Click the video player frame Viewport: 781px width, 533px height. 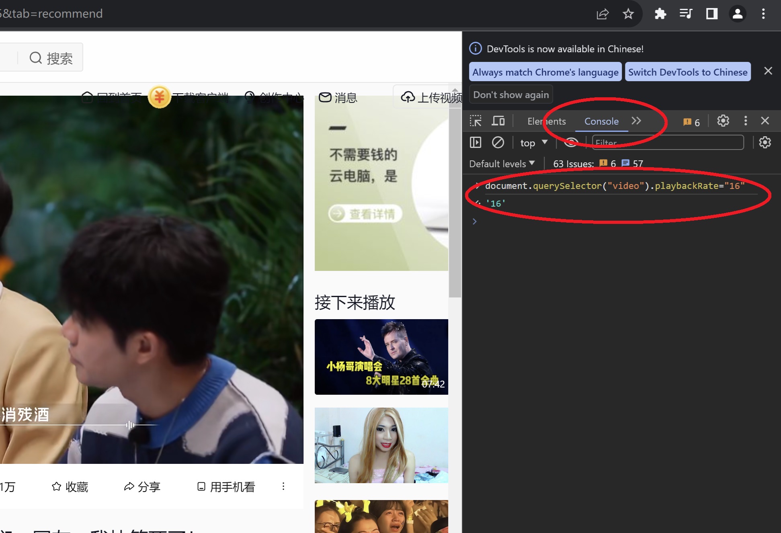[x=152, y=279]
